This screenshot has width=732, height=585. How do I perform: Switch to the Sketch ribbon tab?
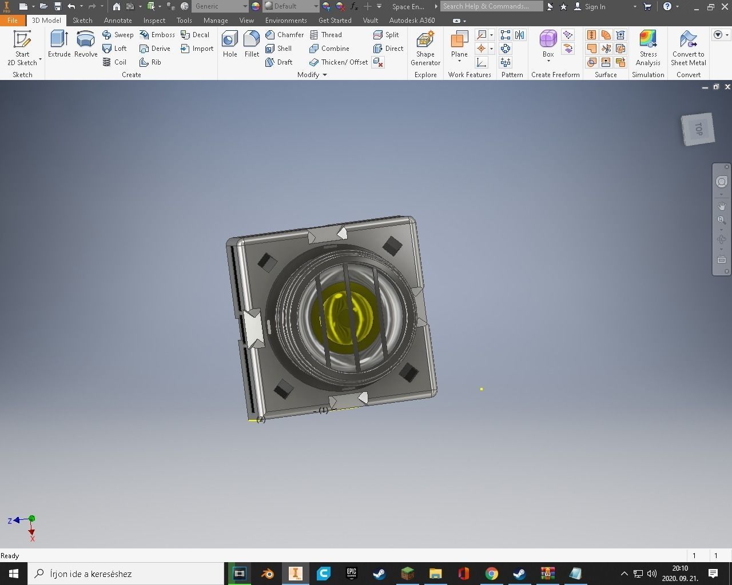click(82, 20)
